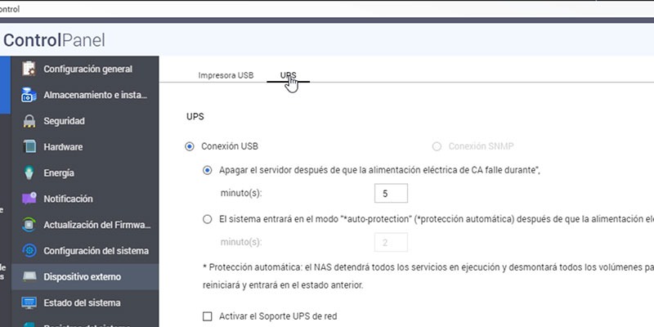Open Configuración del sistema gear icon
The height and width of the screenshot is (327, 654).
coord(29,251)
